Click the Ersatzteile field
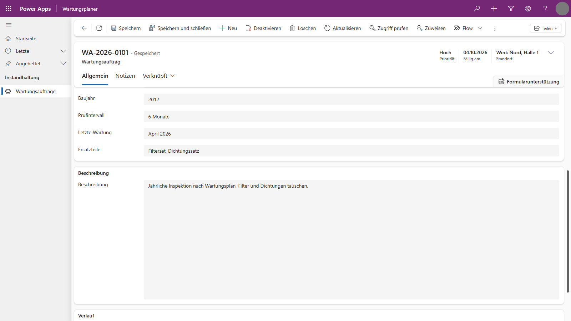 click(352, 151)
